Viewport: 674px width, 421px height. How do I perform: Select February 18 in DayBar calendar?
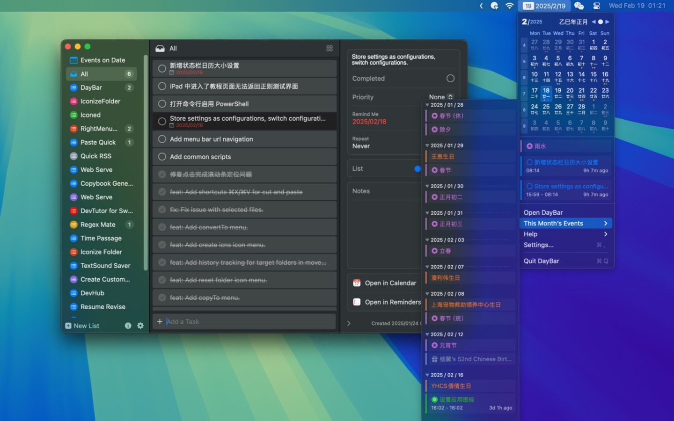tap(546, 93)
